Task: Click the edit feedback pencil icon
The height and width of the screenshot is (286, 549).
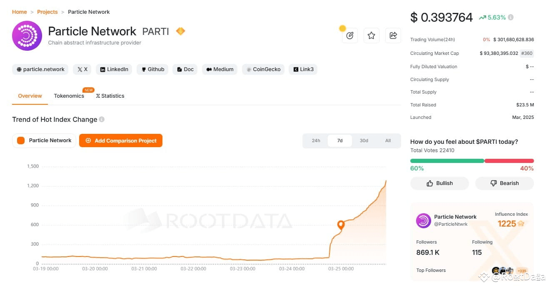Action: 349,35
